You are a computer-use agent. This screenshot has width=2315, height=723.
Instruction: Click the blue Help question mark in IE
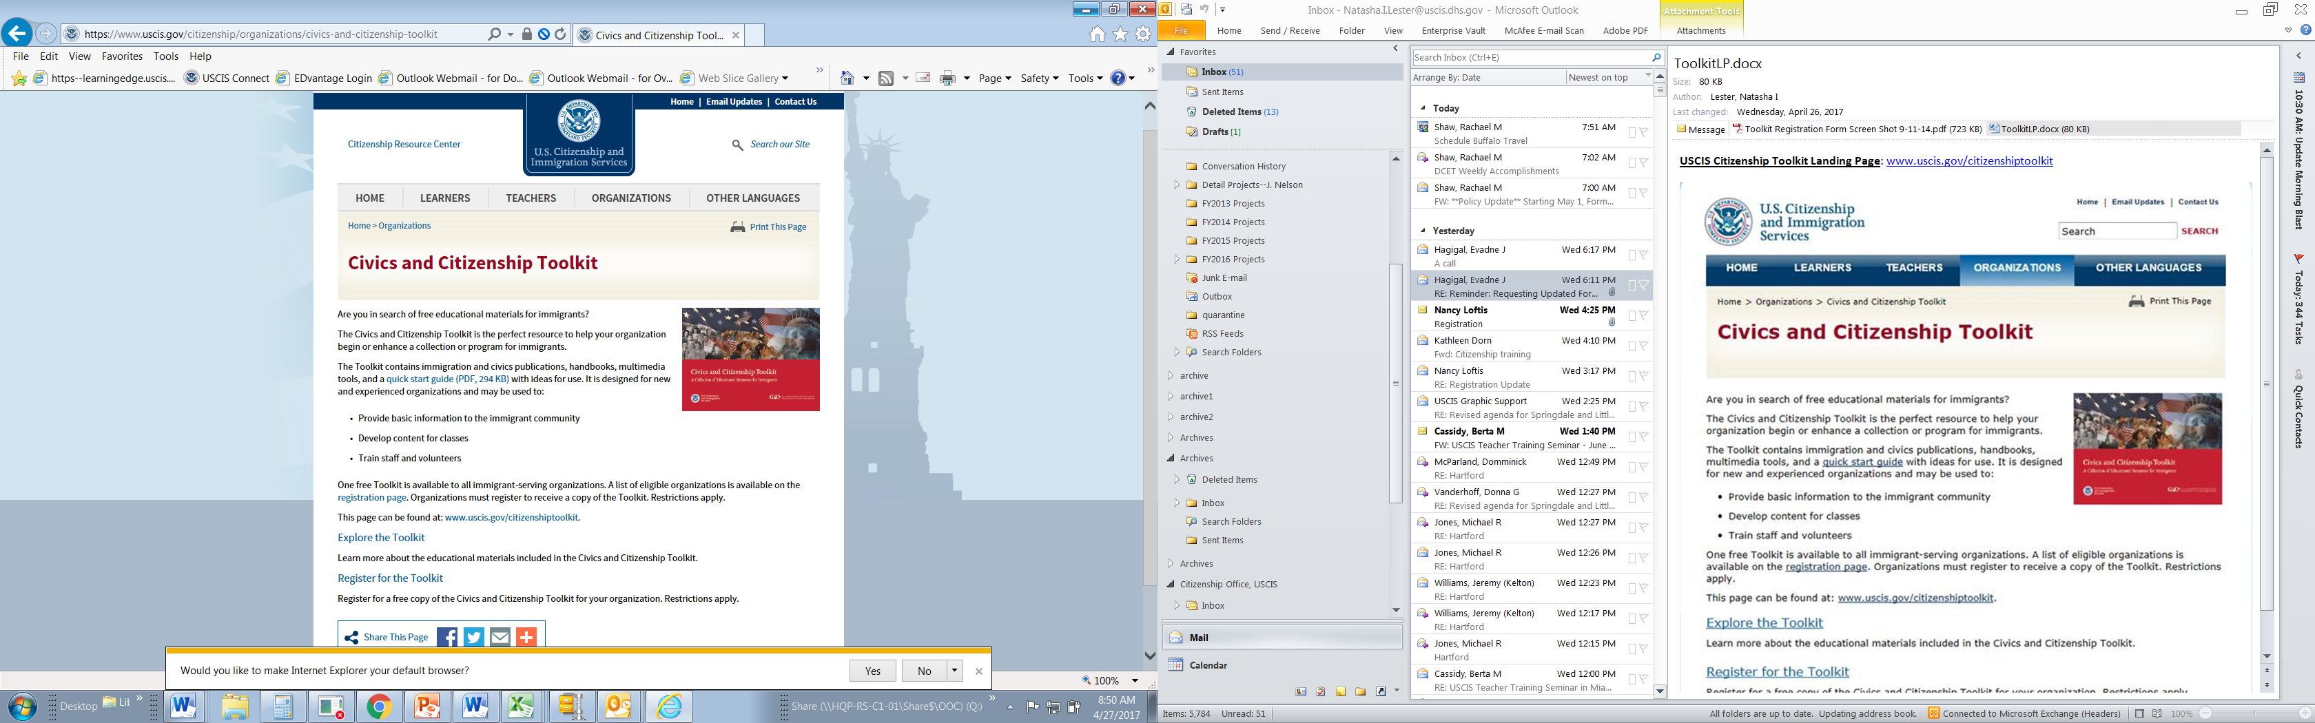click(x=1118, y=78)
